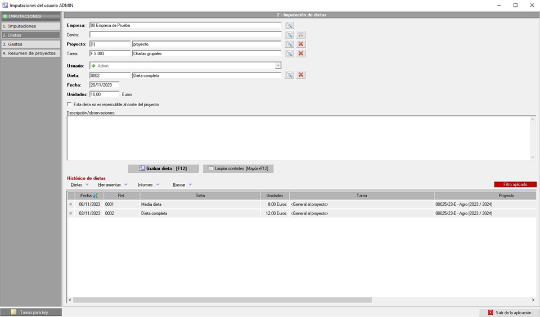Viewport: 540px width, 317px height.
Task: Remove the Tarea value with red X
Action: [301, 53]
